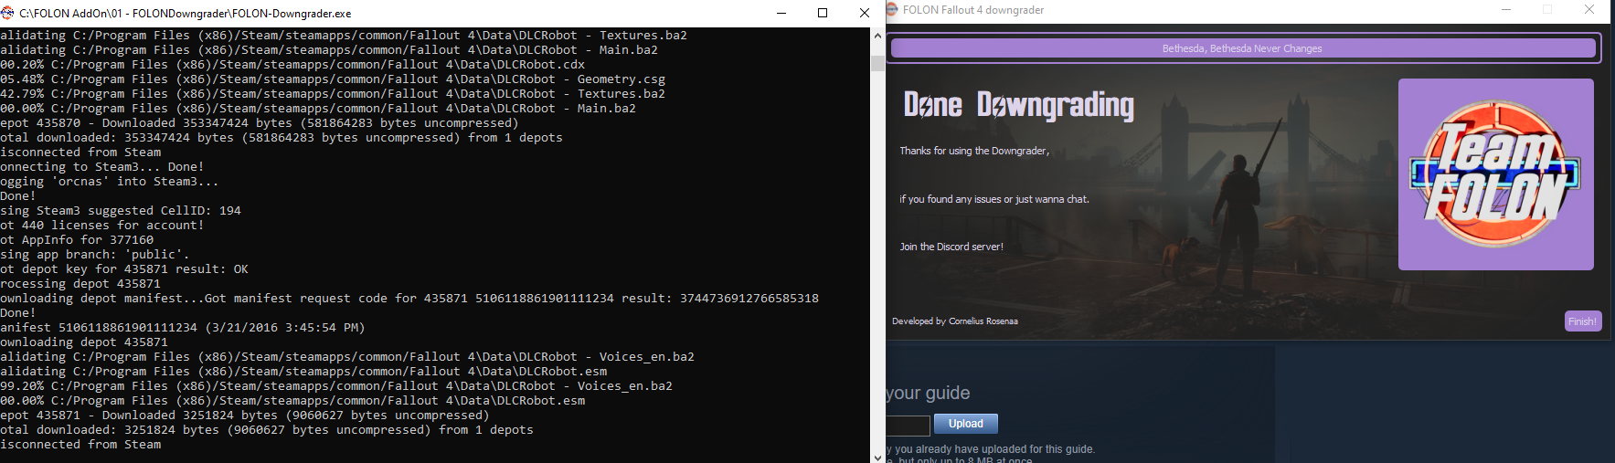Viewport: 1615px width, 463px height.
Task: Click the file input field beside Upload
Action: click(x=908, y=425)
